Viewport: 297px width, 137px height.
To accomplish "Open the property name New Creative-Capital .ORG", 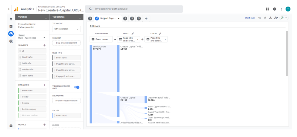I will [x=61, y=10].
